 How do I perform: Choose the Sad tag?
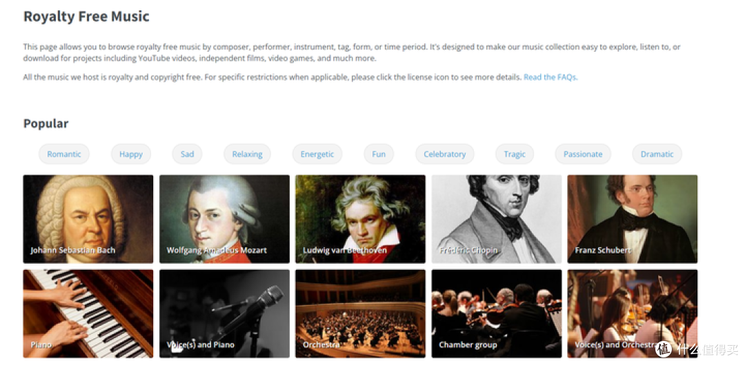(x=187, y=154)
